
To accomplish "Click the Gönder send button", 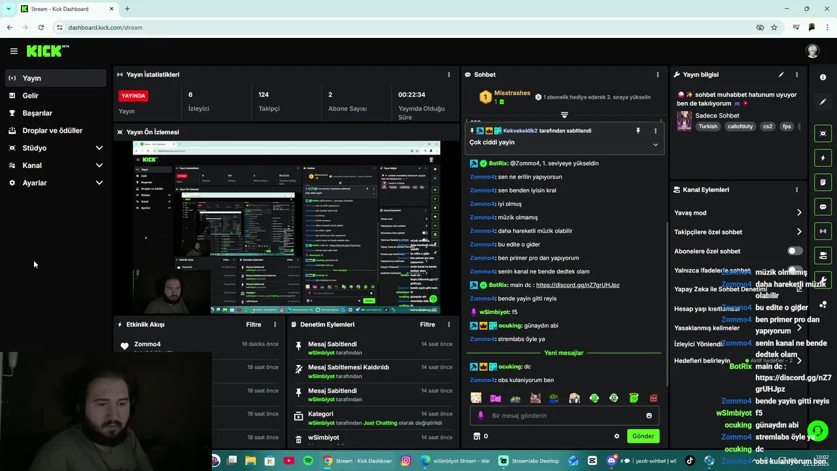I will [643, 436].
